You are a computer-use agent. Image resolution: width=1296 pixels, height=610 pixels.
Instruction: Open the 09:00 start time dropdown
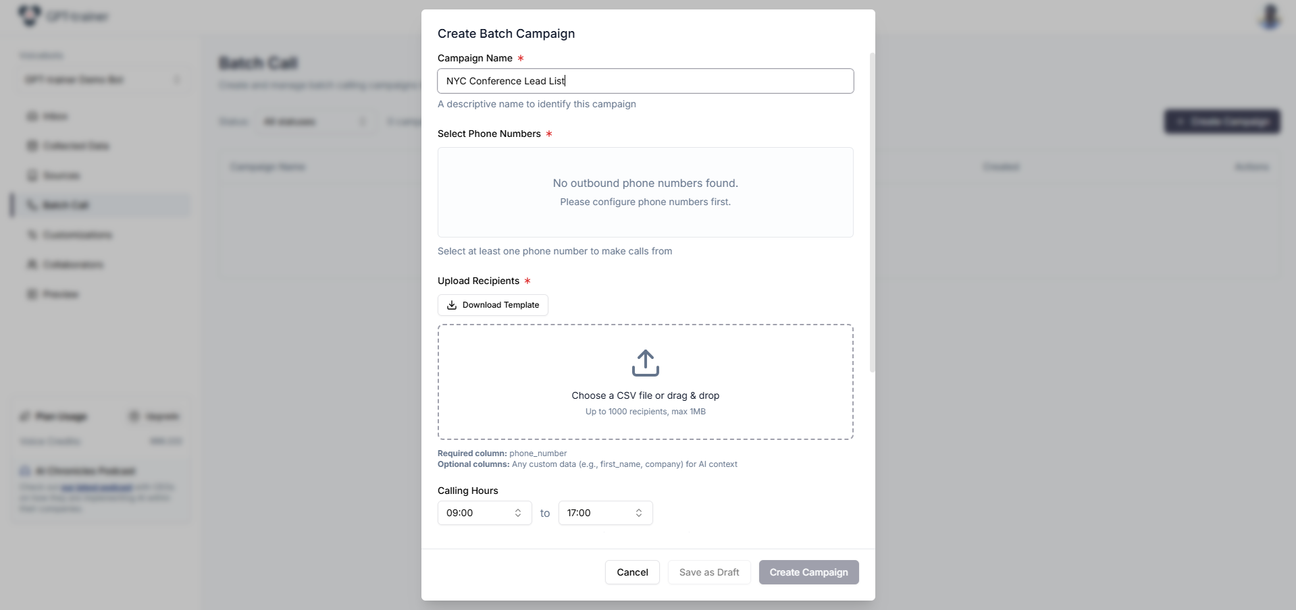click(484, 513)
